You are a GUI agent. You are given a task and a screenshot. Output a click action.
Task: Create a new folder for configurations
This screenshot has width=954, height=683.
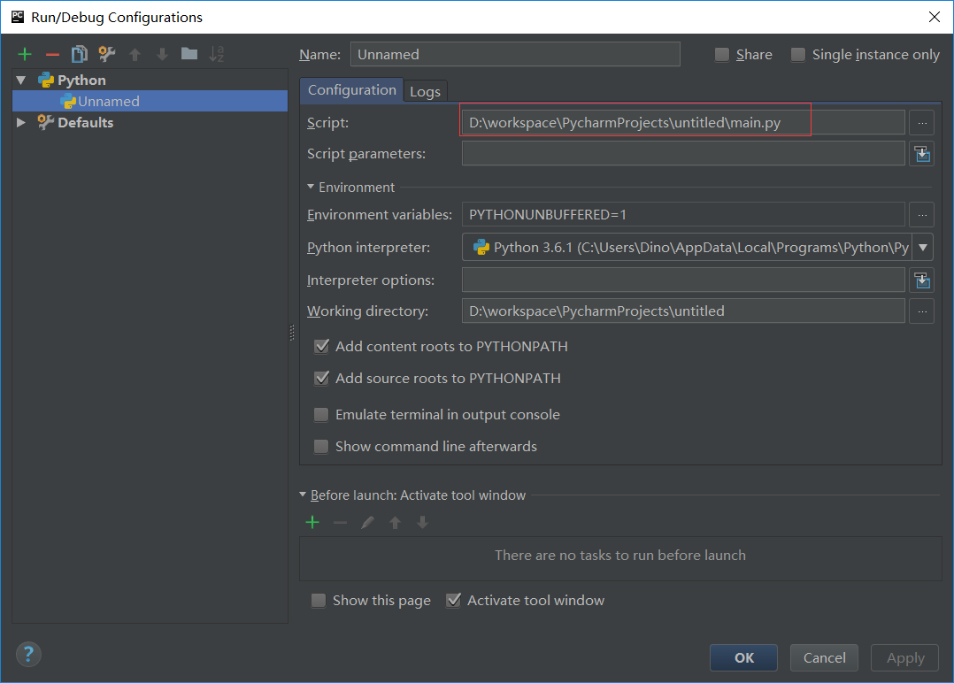coord(189,54)
